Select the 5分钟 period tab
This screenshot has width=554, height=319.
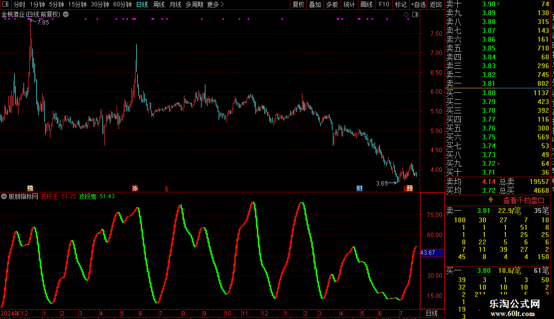coord(56,4)
